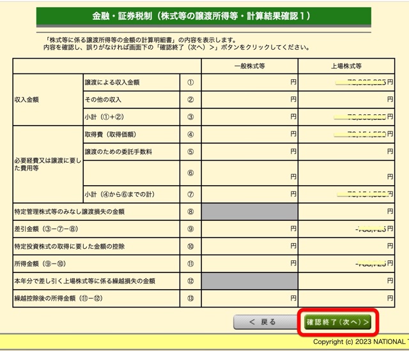Viewport: 409px width, 351px height.
Task: Click grayed-out 一般株式等 cell in row ⑧
Action: coord(250,211)
